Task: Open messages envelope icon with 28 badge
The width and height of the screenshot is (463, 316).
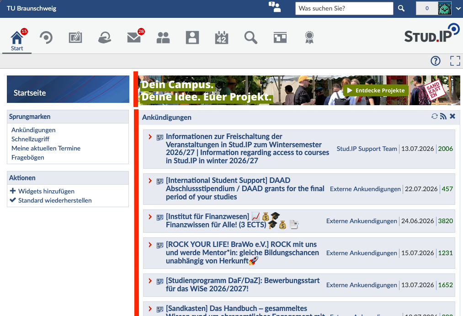Action: [134, 37]
